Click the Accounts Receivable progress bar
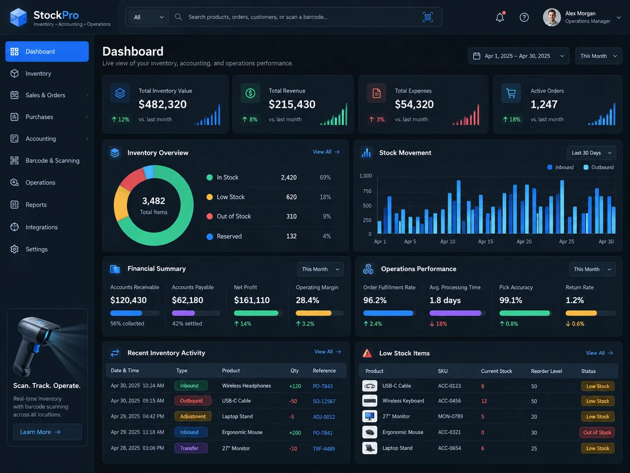This screenshot has height=473, width=630. click(135, 313)
